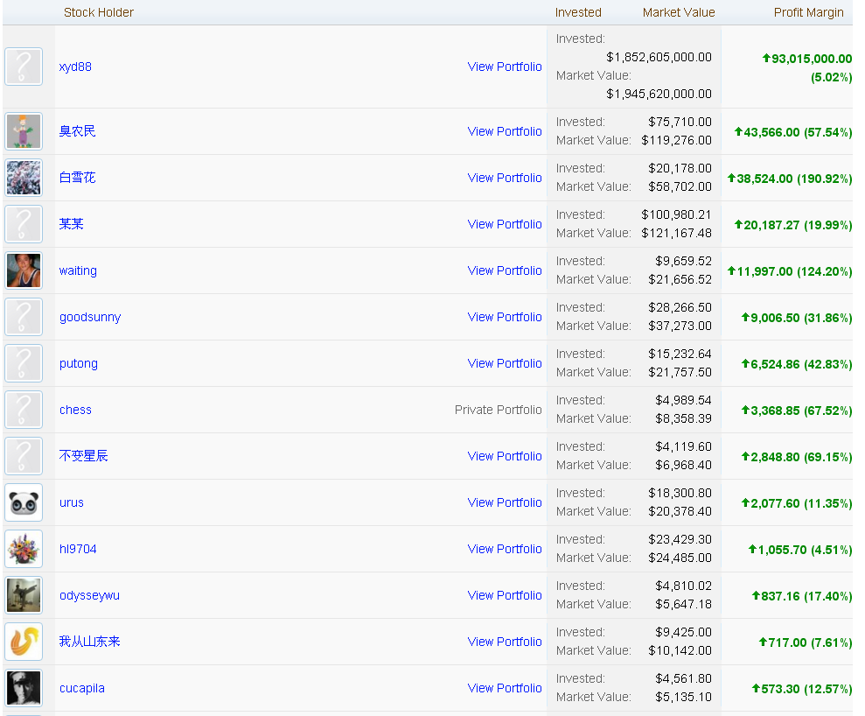This screenshot has height=716, width=865.
Task: Open putong's profile link
Action: (79, 363)
